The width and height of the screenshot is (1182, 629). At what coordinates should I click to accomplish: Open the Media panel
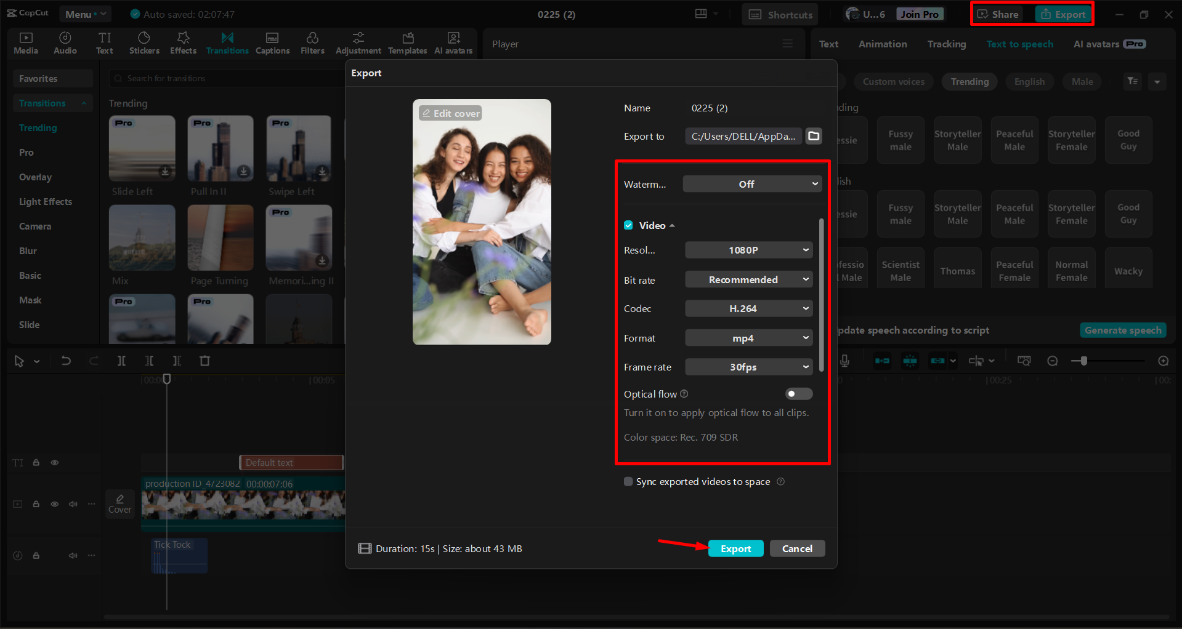point(25,42)
